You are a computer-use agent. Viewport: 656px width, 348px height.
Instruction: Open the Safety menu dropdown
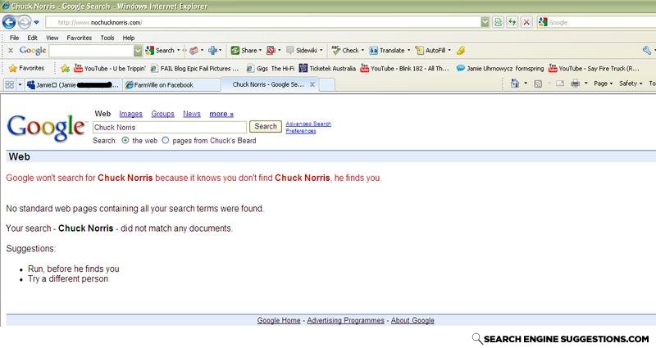coord(631,84)
